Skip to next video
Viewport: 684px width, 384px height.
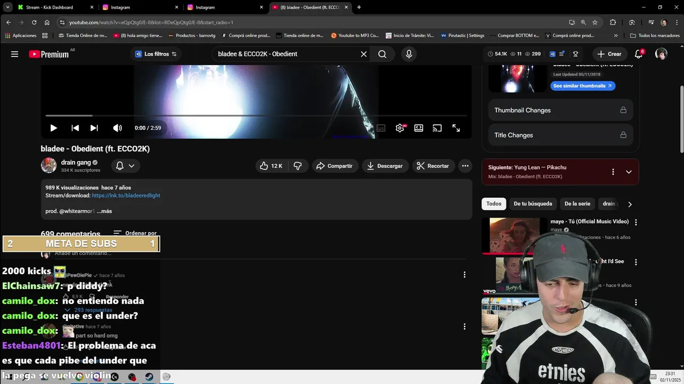point(94,128)
